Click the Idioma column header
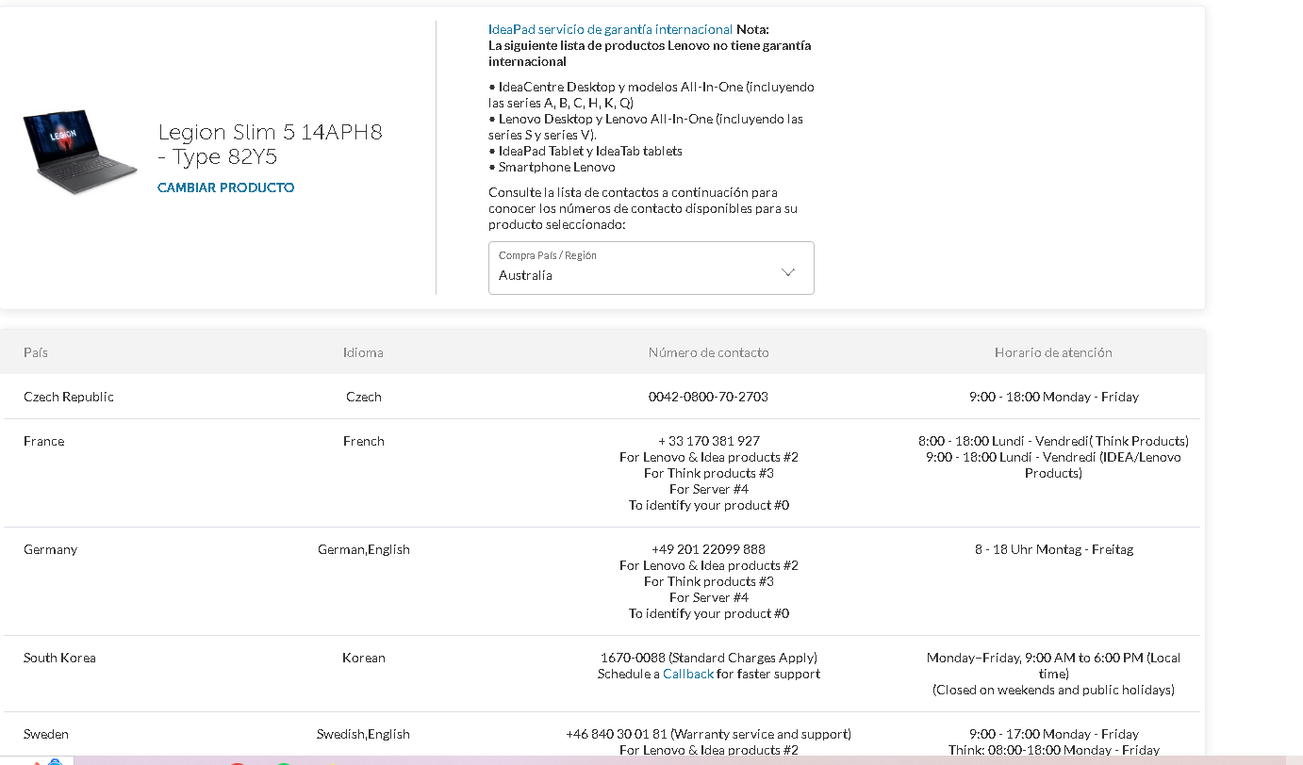Viewport: 1303px width, 765px height. tap(363, 352)
